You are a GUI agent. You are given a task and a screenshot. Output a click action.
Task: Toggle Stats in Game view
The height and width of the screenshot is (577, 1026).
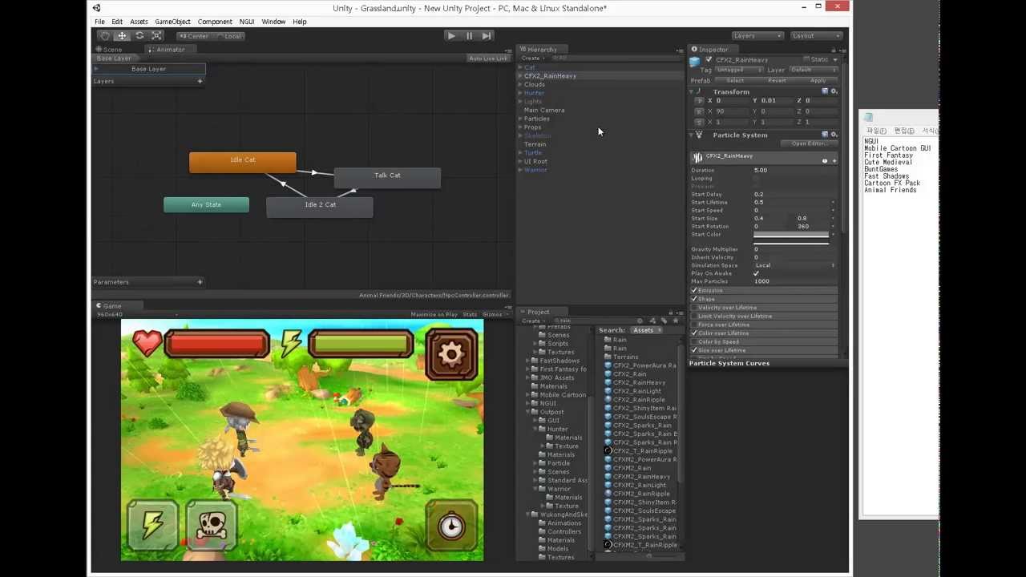(470, 315)
